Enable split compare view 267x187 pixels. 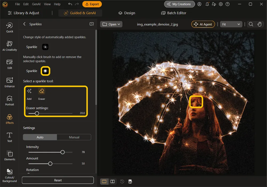113,181
